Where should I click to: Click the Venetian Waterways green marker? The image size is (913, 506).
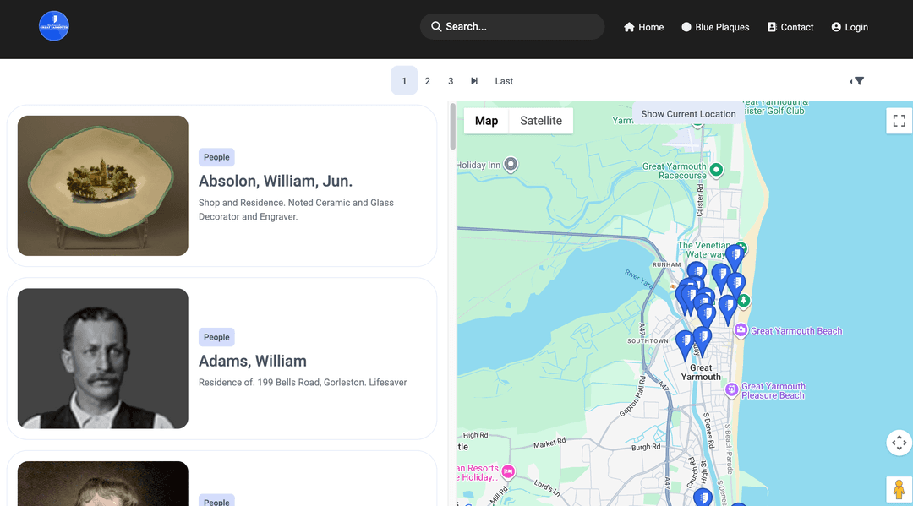pyautogui.click(x=741, y=248)
